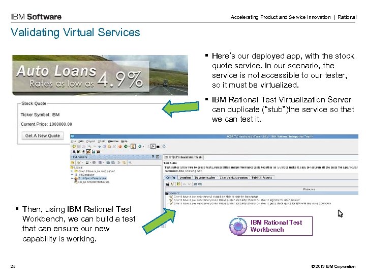Switch to the Publish Results tab
This screenshot has width=366, height=275.
tap(262, 178)
